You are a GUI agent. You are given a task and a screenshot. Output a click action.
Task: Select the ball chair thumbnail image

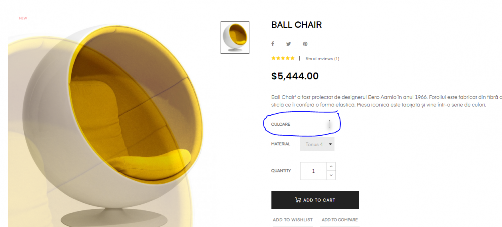(235, 37)
